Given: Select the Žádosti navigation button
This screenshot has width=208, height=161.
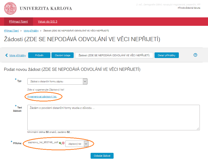Looking at the screenshot, I should (114, 55).
